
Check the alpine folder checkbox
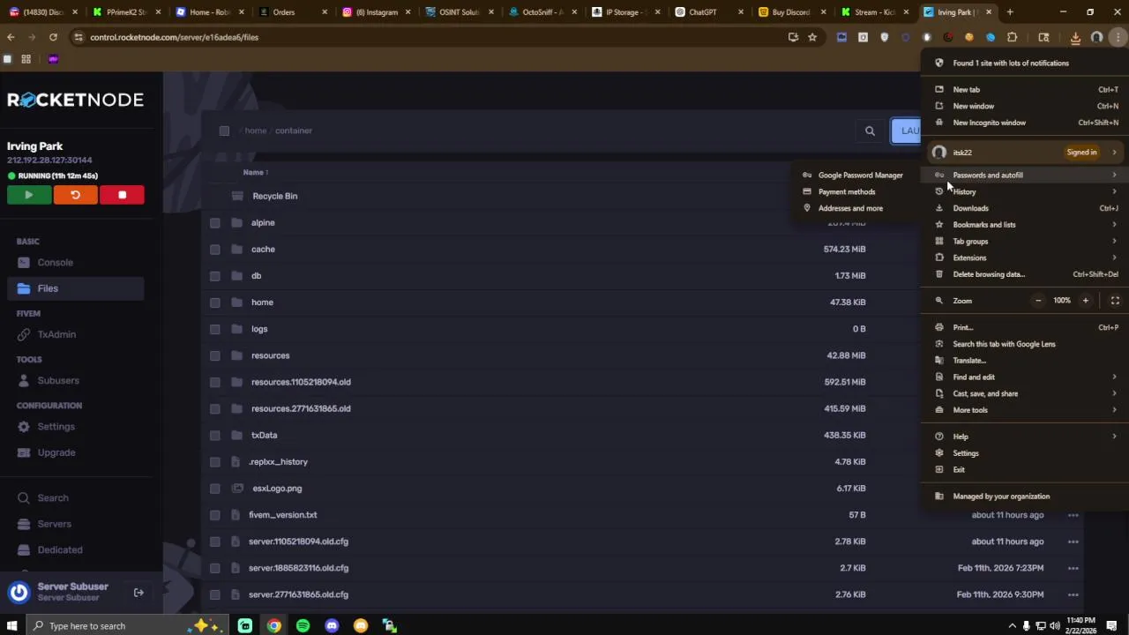[215, 223]
